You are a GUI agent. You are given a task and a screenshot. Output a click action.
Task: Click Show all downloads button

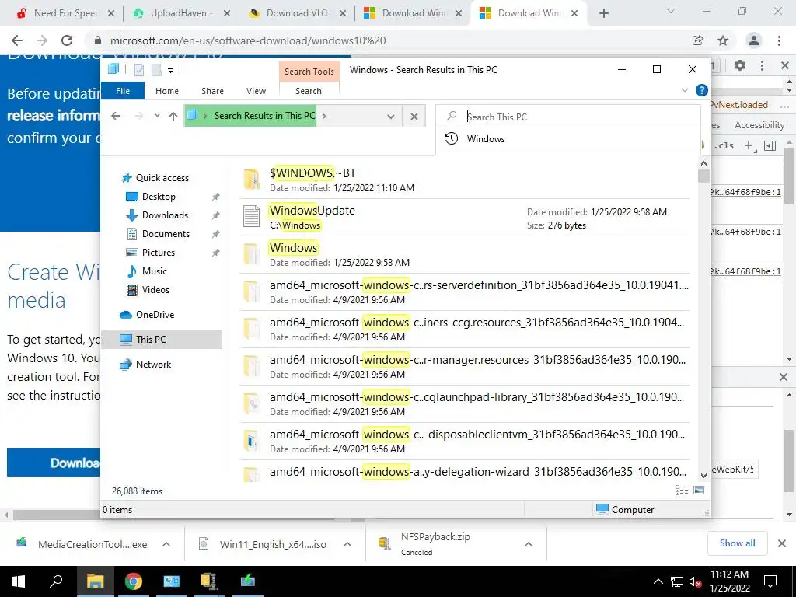pos(737,543)
